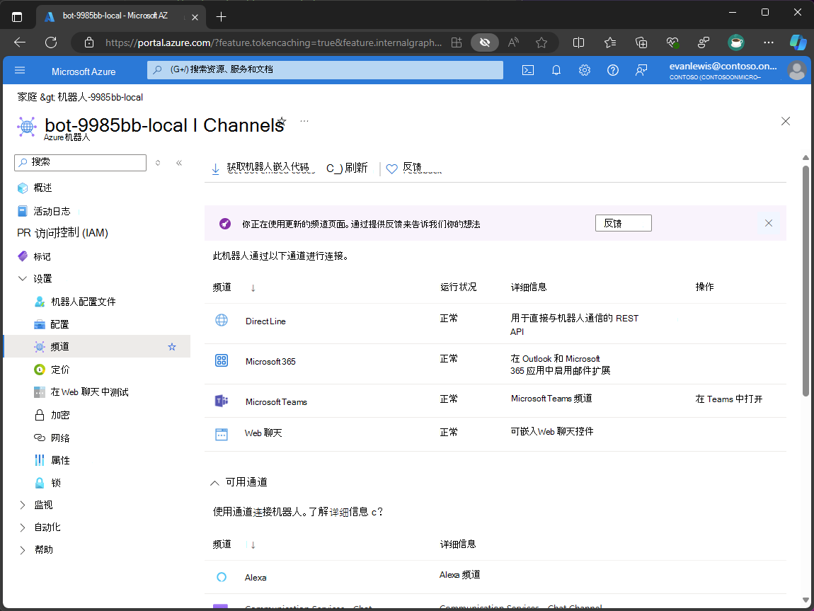Screen dimensions: 814x611
Task: Toggle favorite star on the 频道 item
Action: coord(172,347)
